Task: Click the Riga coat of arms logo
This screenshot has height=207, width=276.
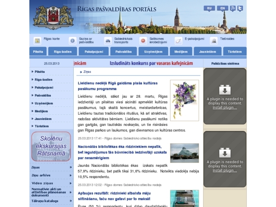Action: [x=53, y=17]
